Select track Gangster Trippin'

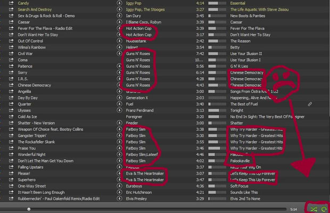coord(32,136)
